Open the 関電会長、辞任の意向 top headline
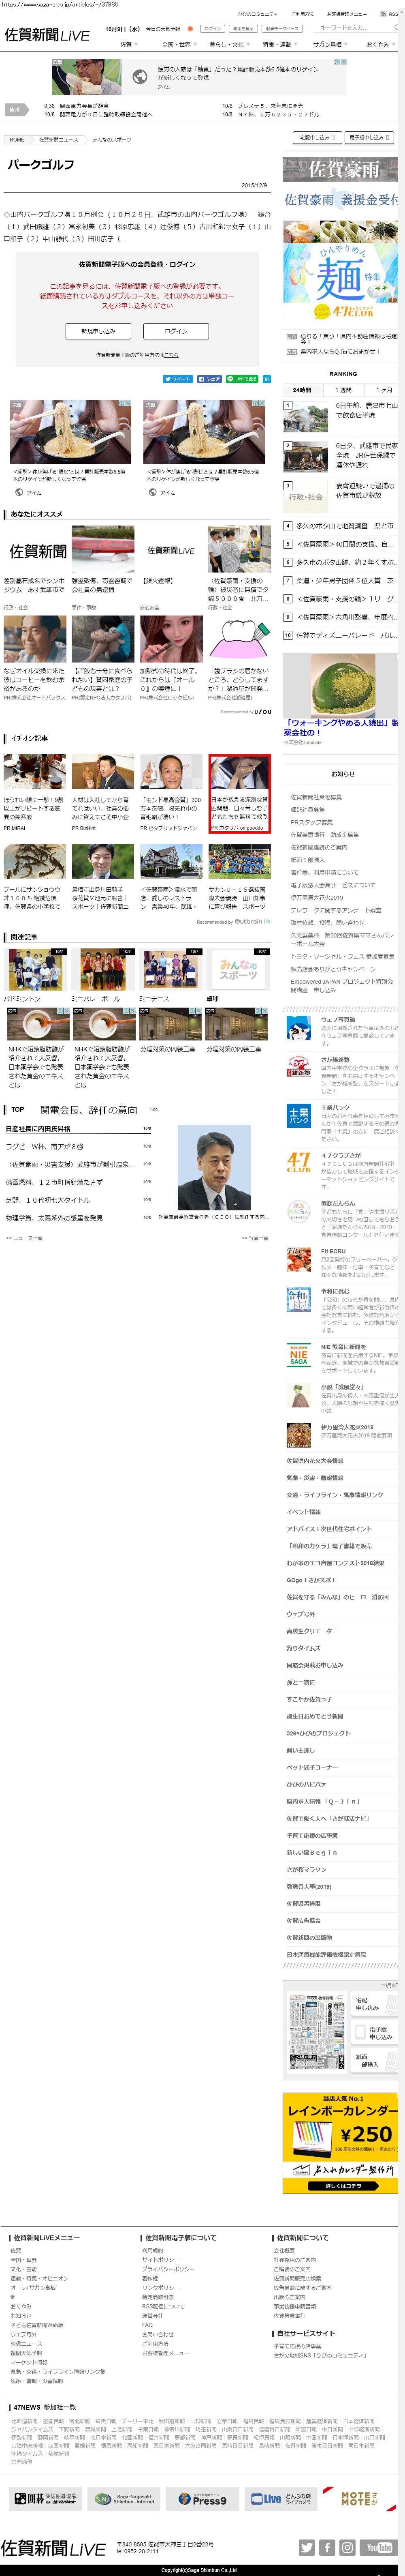 click(89, 1110)
